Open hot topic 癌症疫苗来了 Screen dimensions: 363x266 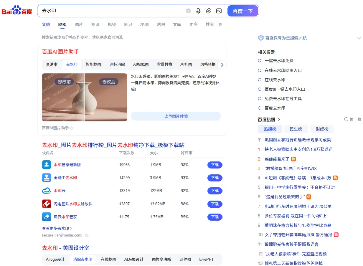(277, 159)
